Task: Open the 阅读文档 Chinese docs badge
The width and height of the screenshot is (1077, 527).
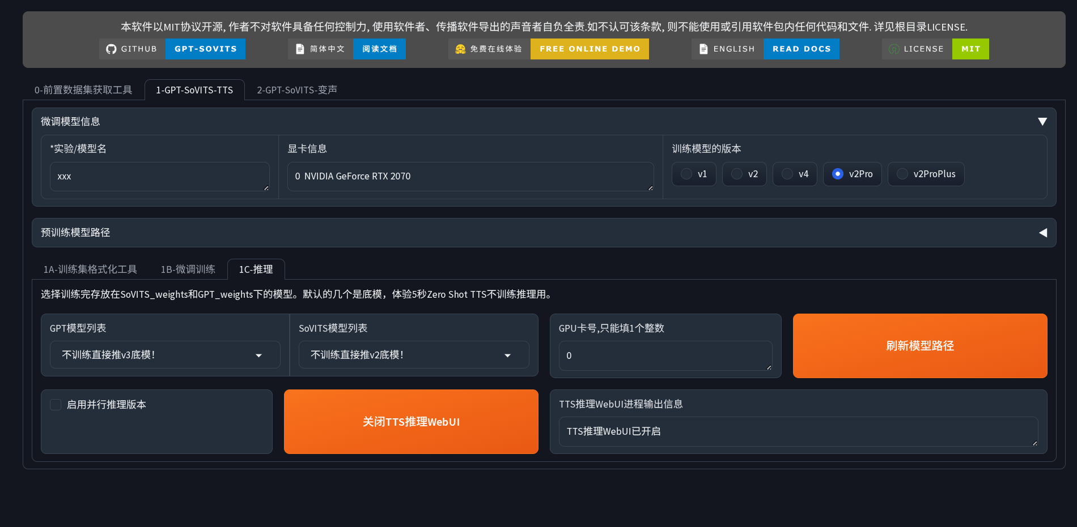Action: [379, 49]
